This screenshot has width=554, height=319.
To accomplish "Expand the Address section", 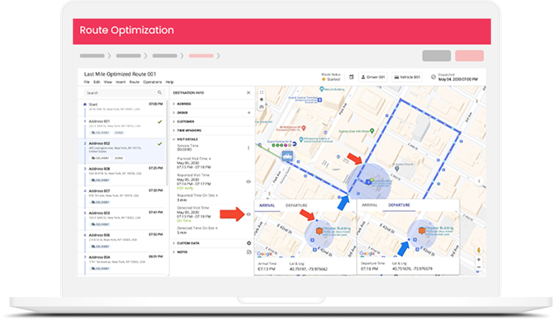I will click(174, 104).
